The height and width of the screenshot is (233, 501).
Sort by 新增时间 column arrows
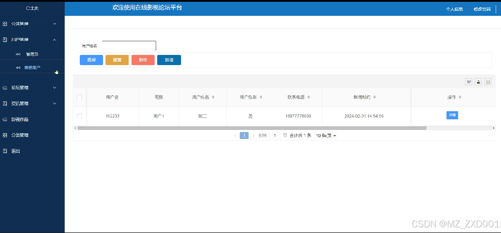pyautogui.click(x=374, y=97)
